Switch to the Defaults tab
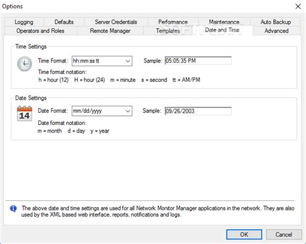Viewport: 306px width, 244px height. pyautogui.click(x=64, y=22)
